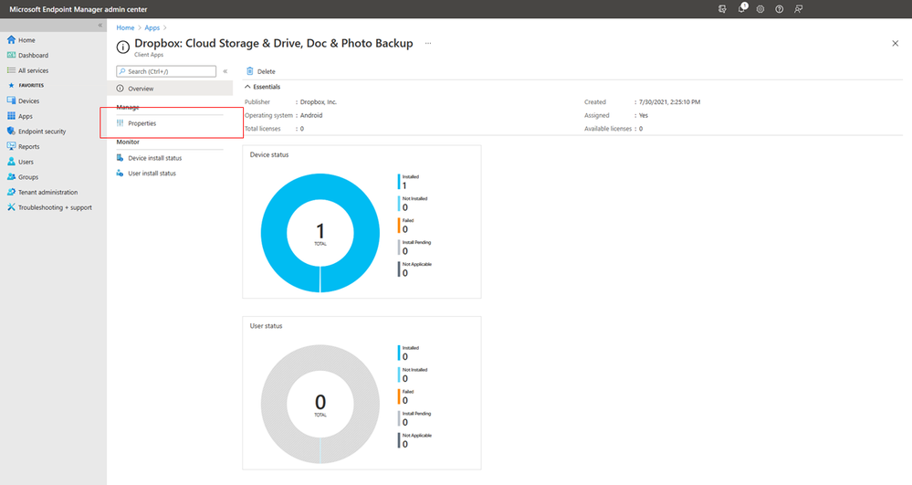This screenshot has height=485, width=912.
Task: Click the Users icon in sidebar
Action: point(11,162)
